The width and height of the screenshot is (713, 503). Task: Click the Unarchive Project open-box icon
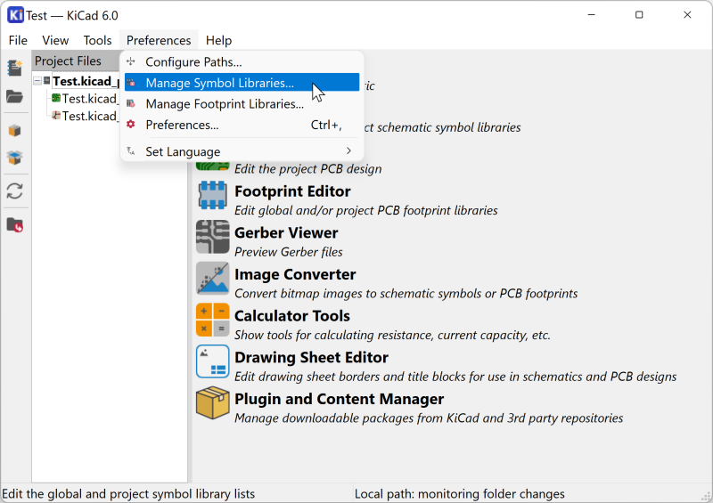(x=14, y=158)
